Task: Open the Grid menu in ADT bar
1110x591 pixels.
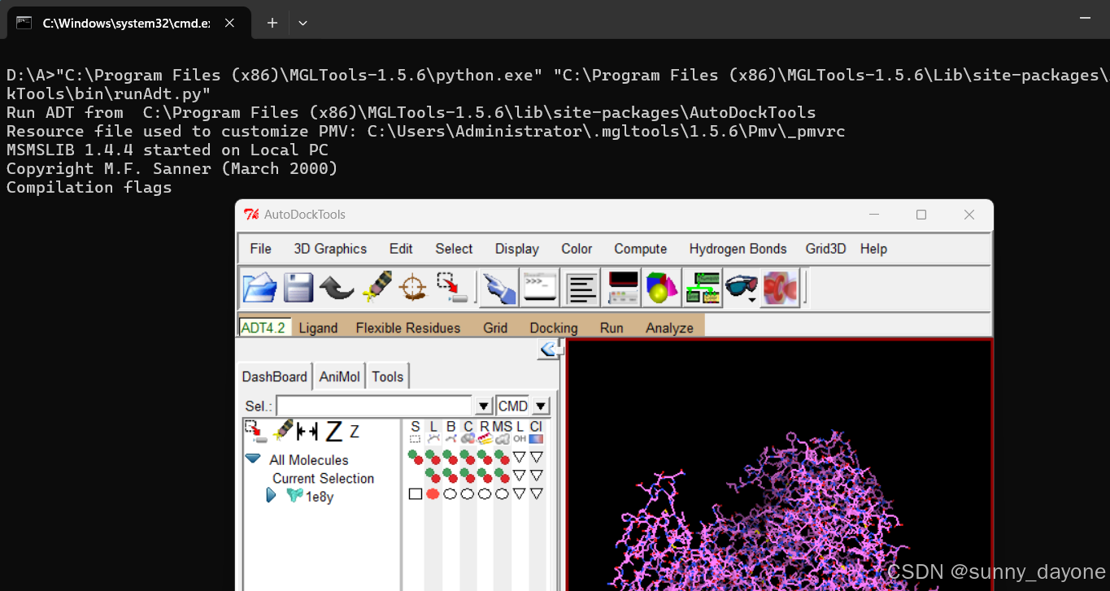Action: pos(495,328)
